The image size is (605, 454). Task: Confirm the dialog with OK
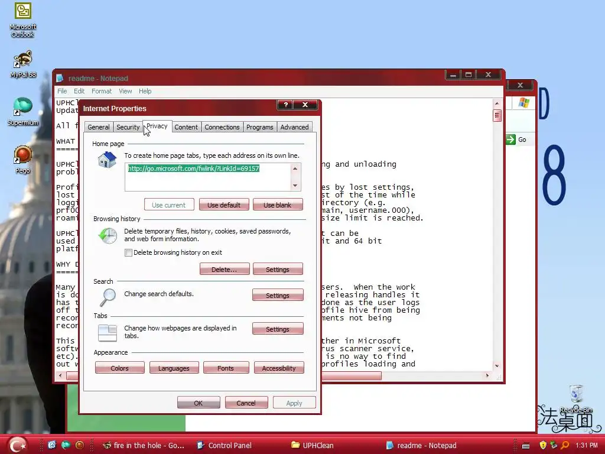[199, 403]
